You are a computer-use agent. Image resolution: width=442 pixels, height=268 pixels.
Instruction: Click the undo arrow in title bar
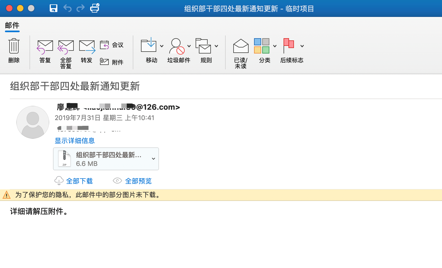[67, 8]
